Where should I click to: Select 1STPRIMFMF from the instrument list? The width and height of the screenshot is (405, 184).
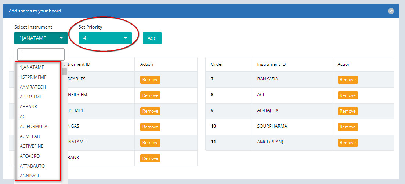click(33, 77)
